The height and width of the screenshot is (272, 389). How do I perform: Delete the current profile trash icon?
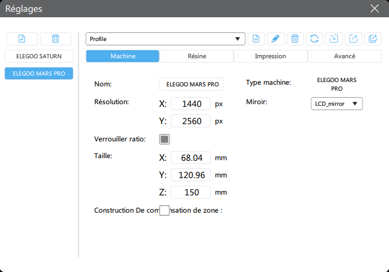[x=295, y=39]
